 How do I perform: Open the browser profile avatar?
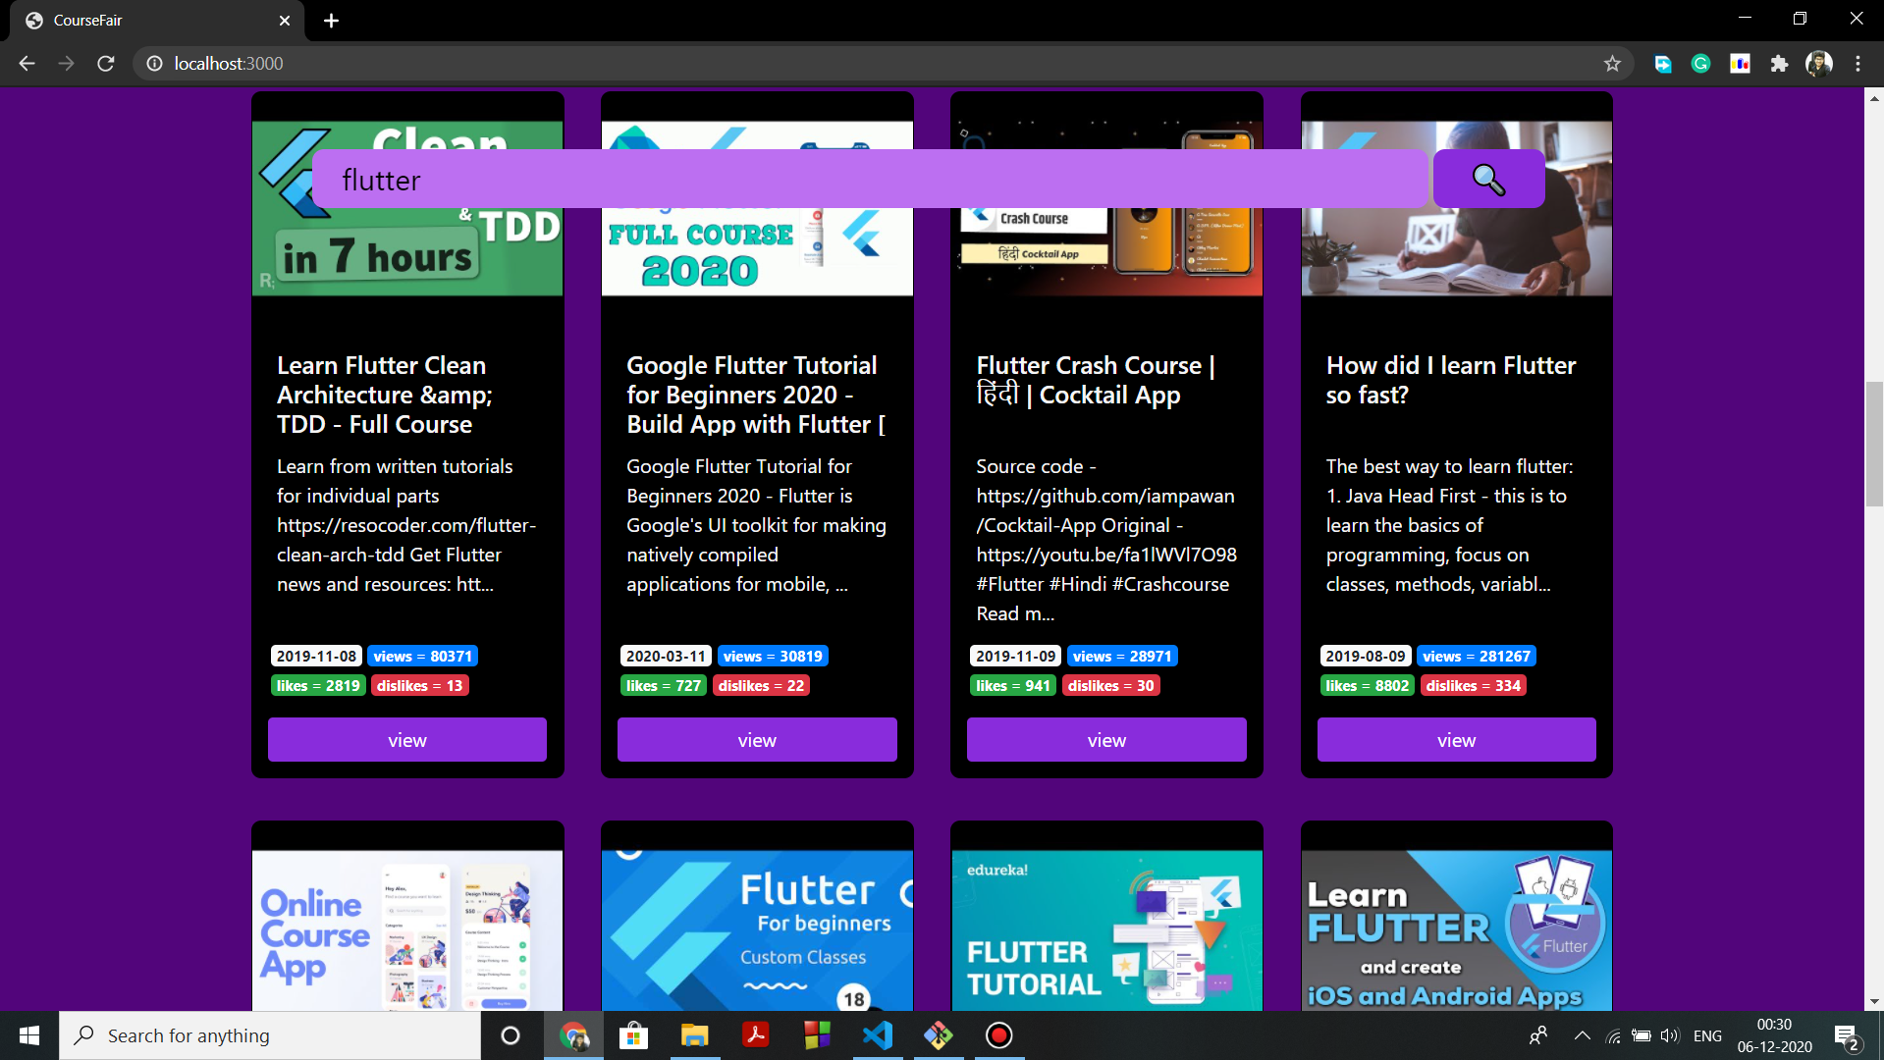click(1818, 63)
